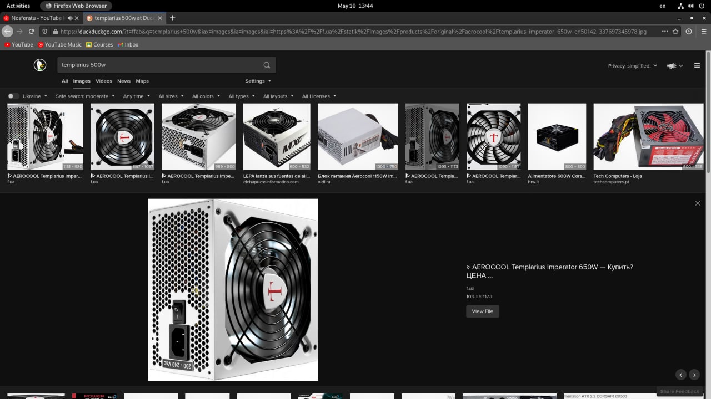Open the YouTube bookmark
The image size is (711, 399).
(19, 44)
